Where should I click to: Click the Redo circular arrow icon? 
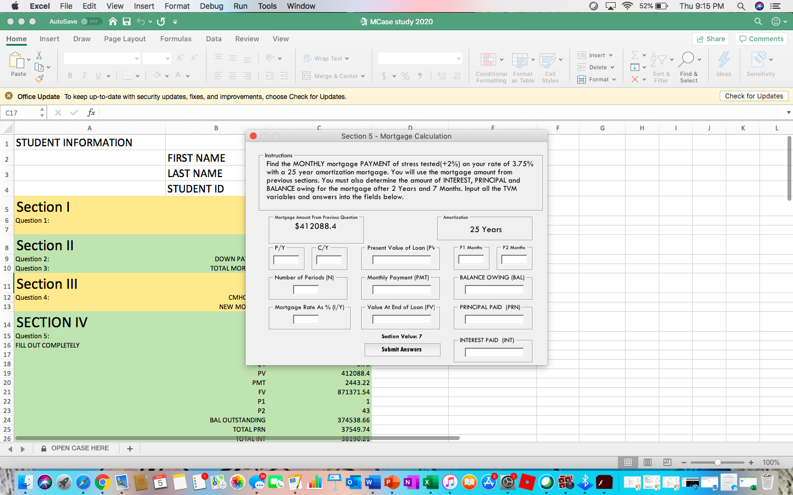click(161, 21)
